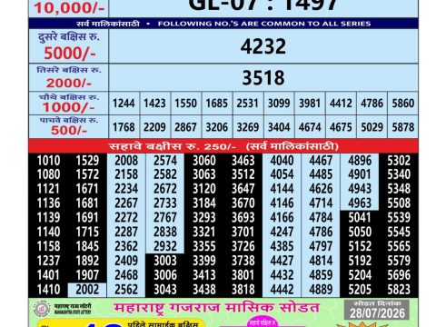Select fourth prize number 1423
436x327 pixels.
(x=154, y=104)
